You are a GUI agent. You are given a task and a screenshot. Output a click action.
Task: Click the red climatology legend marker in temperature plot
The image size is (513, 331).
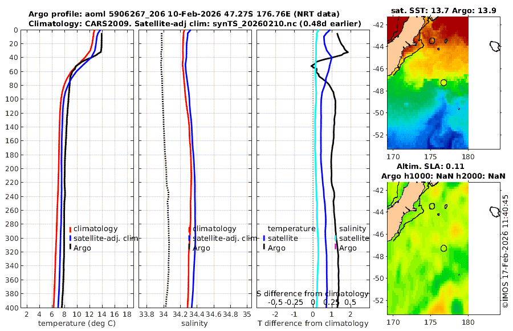70,229
